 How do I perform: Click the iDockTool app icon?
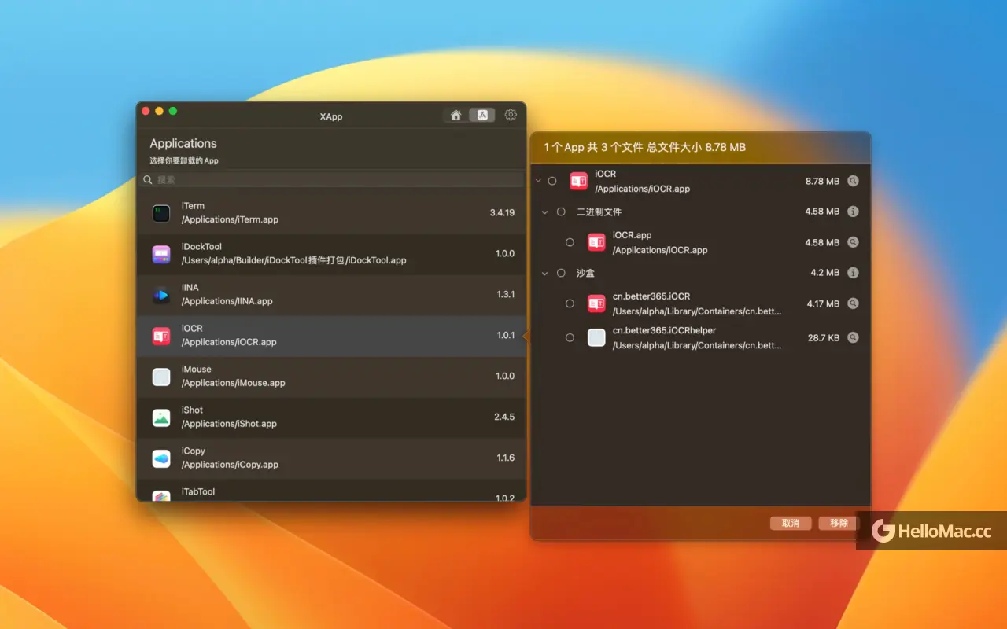tap(161, 254)
